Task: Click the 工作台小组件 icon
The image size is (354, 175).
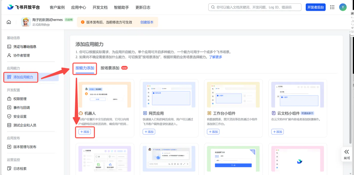Action: (209, 113)
